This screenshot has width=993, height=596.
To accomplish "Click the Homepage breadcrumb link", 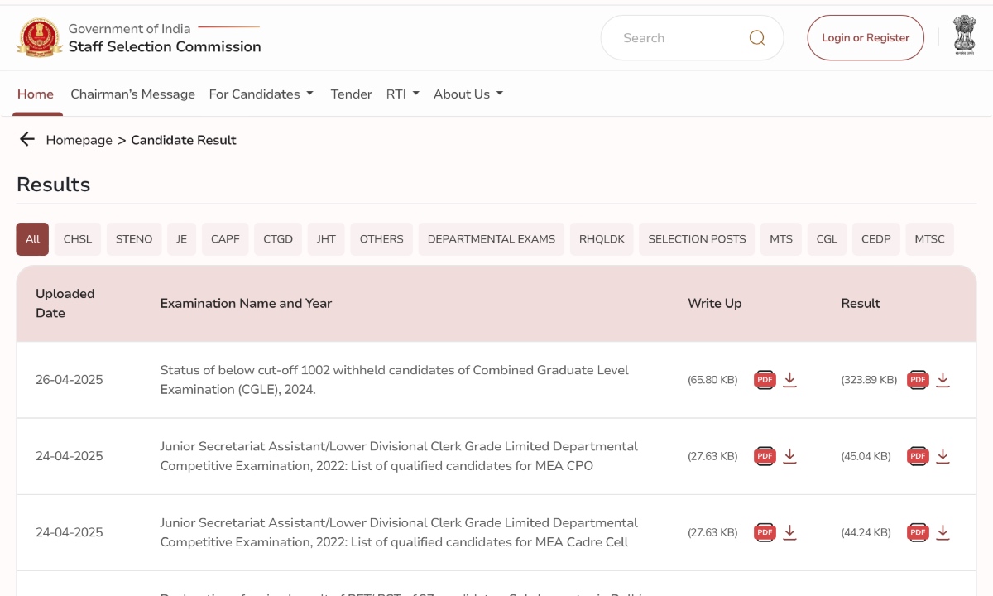I will pyautogui.click(x=79, y=140).
